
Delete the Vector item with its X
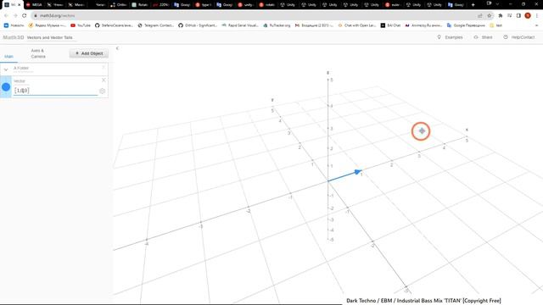(104, 80)
